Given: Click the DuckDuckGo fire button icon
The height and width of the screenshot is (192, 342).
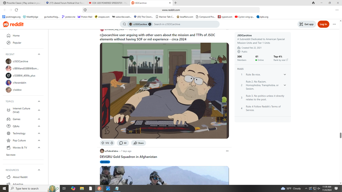Looking at the screenshot, I should pos(313,3).
